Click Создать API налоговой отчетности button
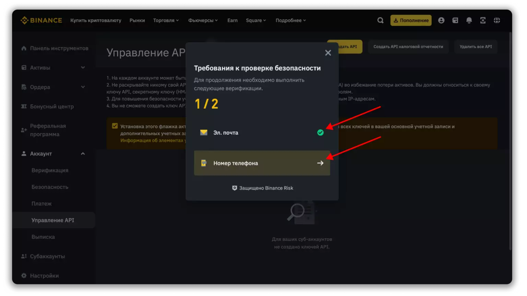This screenshot has width=527, height=296. tap(408, 47)
